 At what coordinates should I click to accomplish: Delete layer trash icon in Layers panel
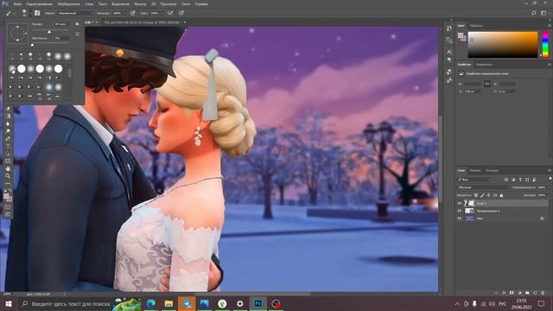point(543,293)
